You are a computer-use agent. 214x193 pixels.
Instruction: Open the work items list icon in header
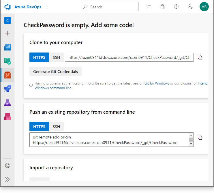pyautogui.click(x=149, y=7)
